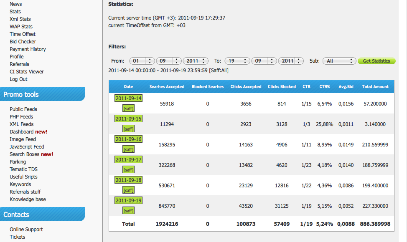Expand the Sub filter dropdown
The height and width of the screenshot is (242, 407).
click(339, 61)
